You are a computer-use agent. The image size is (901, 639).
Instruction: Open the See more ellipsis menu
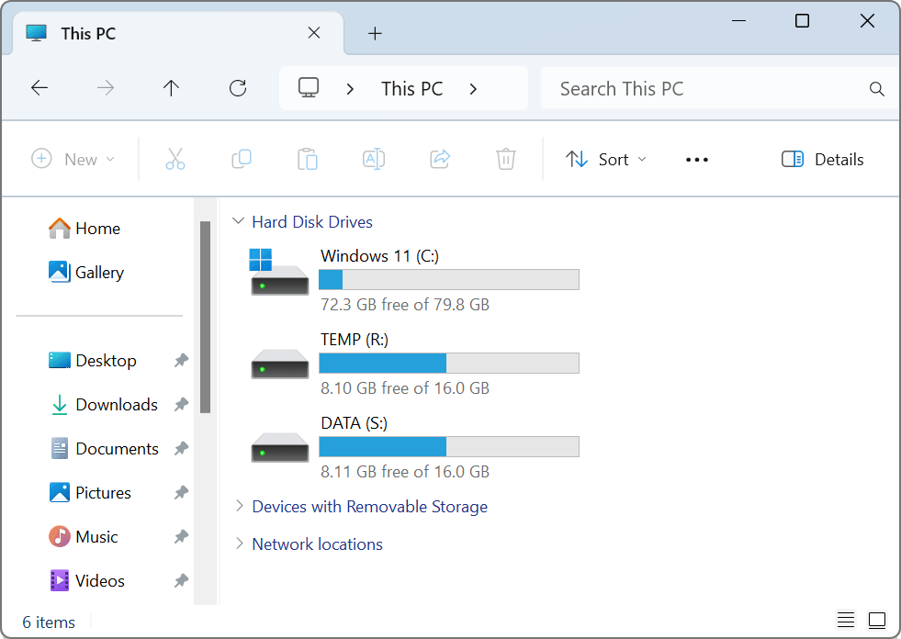click(x=697, y=160)
